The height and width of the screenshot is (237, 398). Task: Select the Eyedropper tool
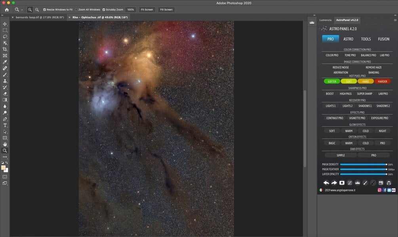[x=5, y=62]
